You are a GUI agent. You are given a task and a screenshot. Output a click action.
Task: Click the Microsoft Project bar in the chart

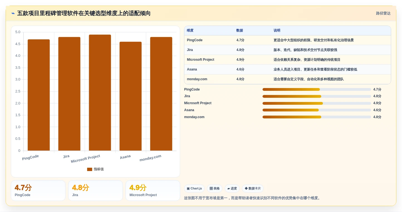click(x=100, y=93)
